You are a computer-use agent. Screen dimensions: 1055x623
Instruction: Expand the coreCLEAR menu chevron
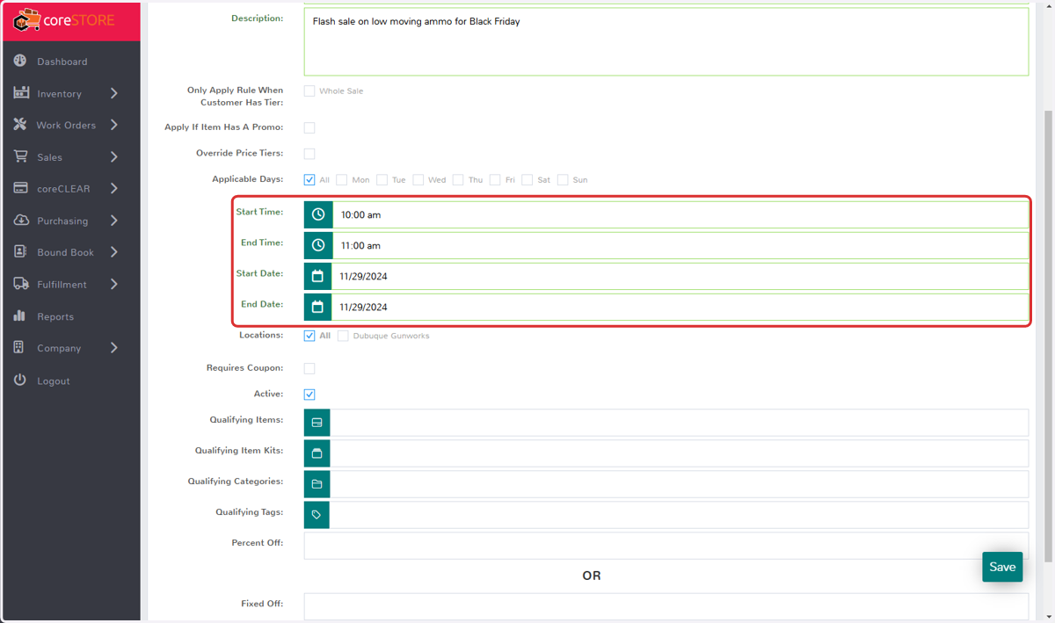click(x=114, y=188)
